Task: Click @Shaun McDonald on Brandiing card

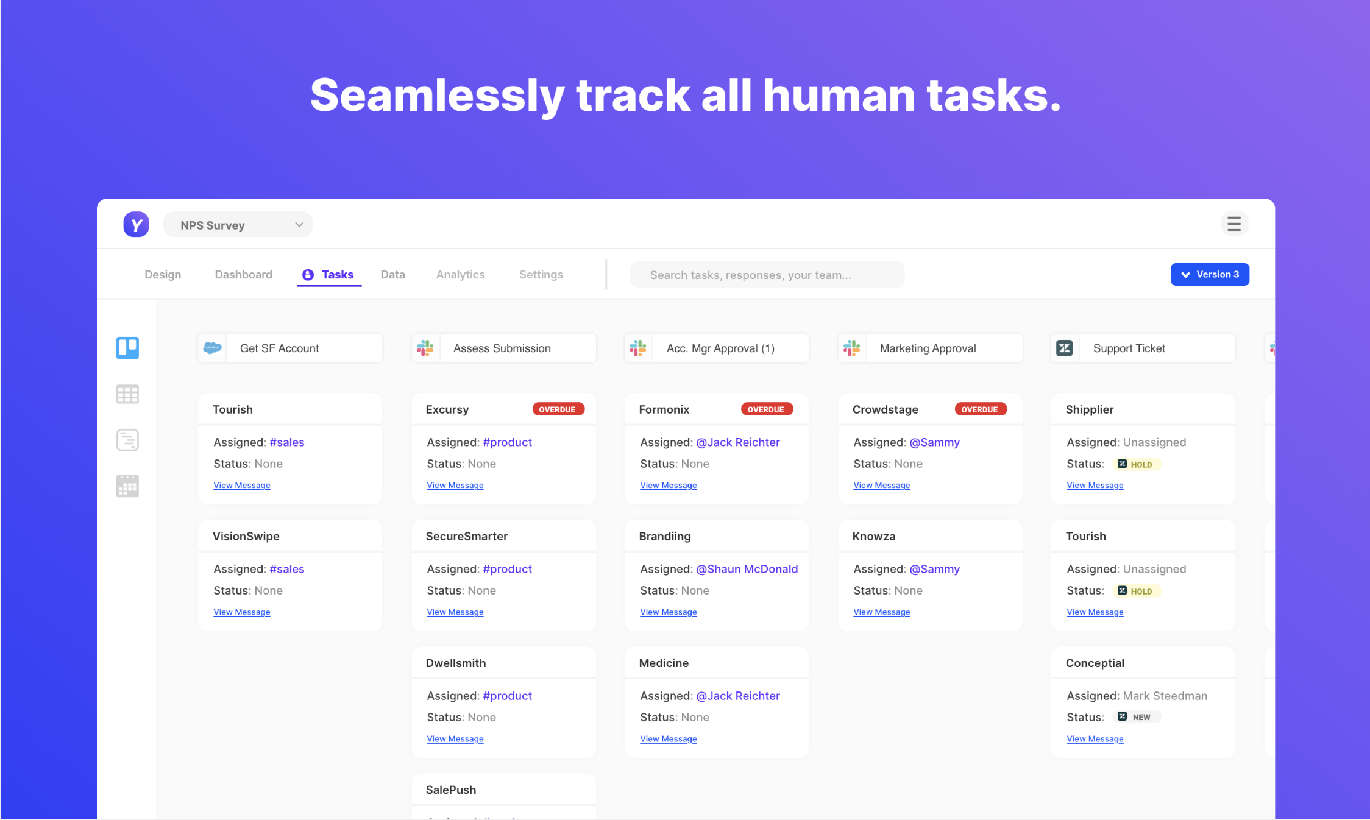Action: [x=747, y=569]
